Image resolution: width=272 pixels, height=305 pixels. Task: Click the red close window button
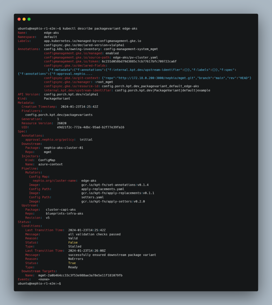click(19, 19)
